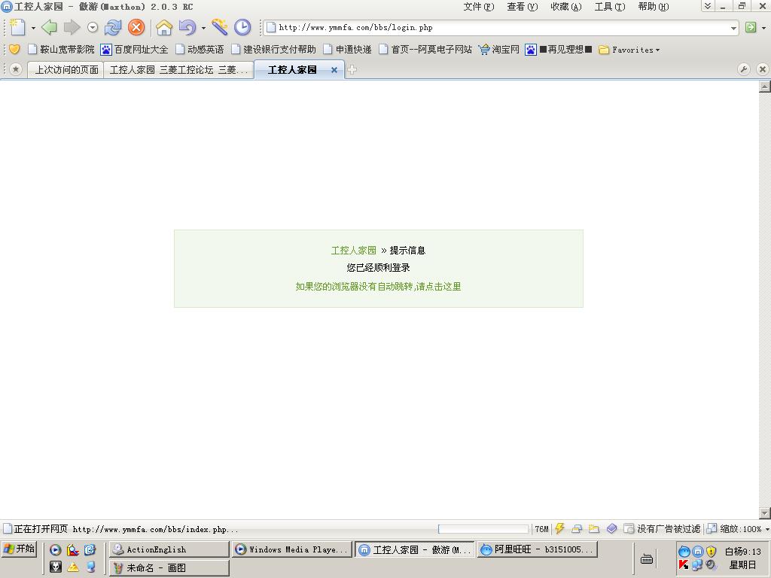Screen dimensions: 771x578
Task: Click the green Go button beside address bar
Action: (x=751, y=28)
